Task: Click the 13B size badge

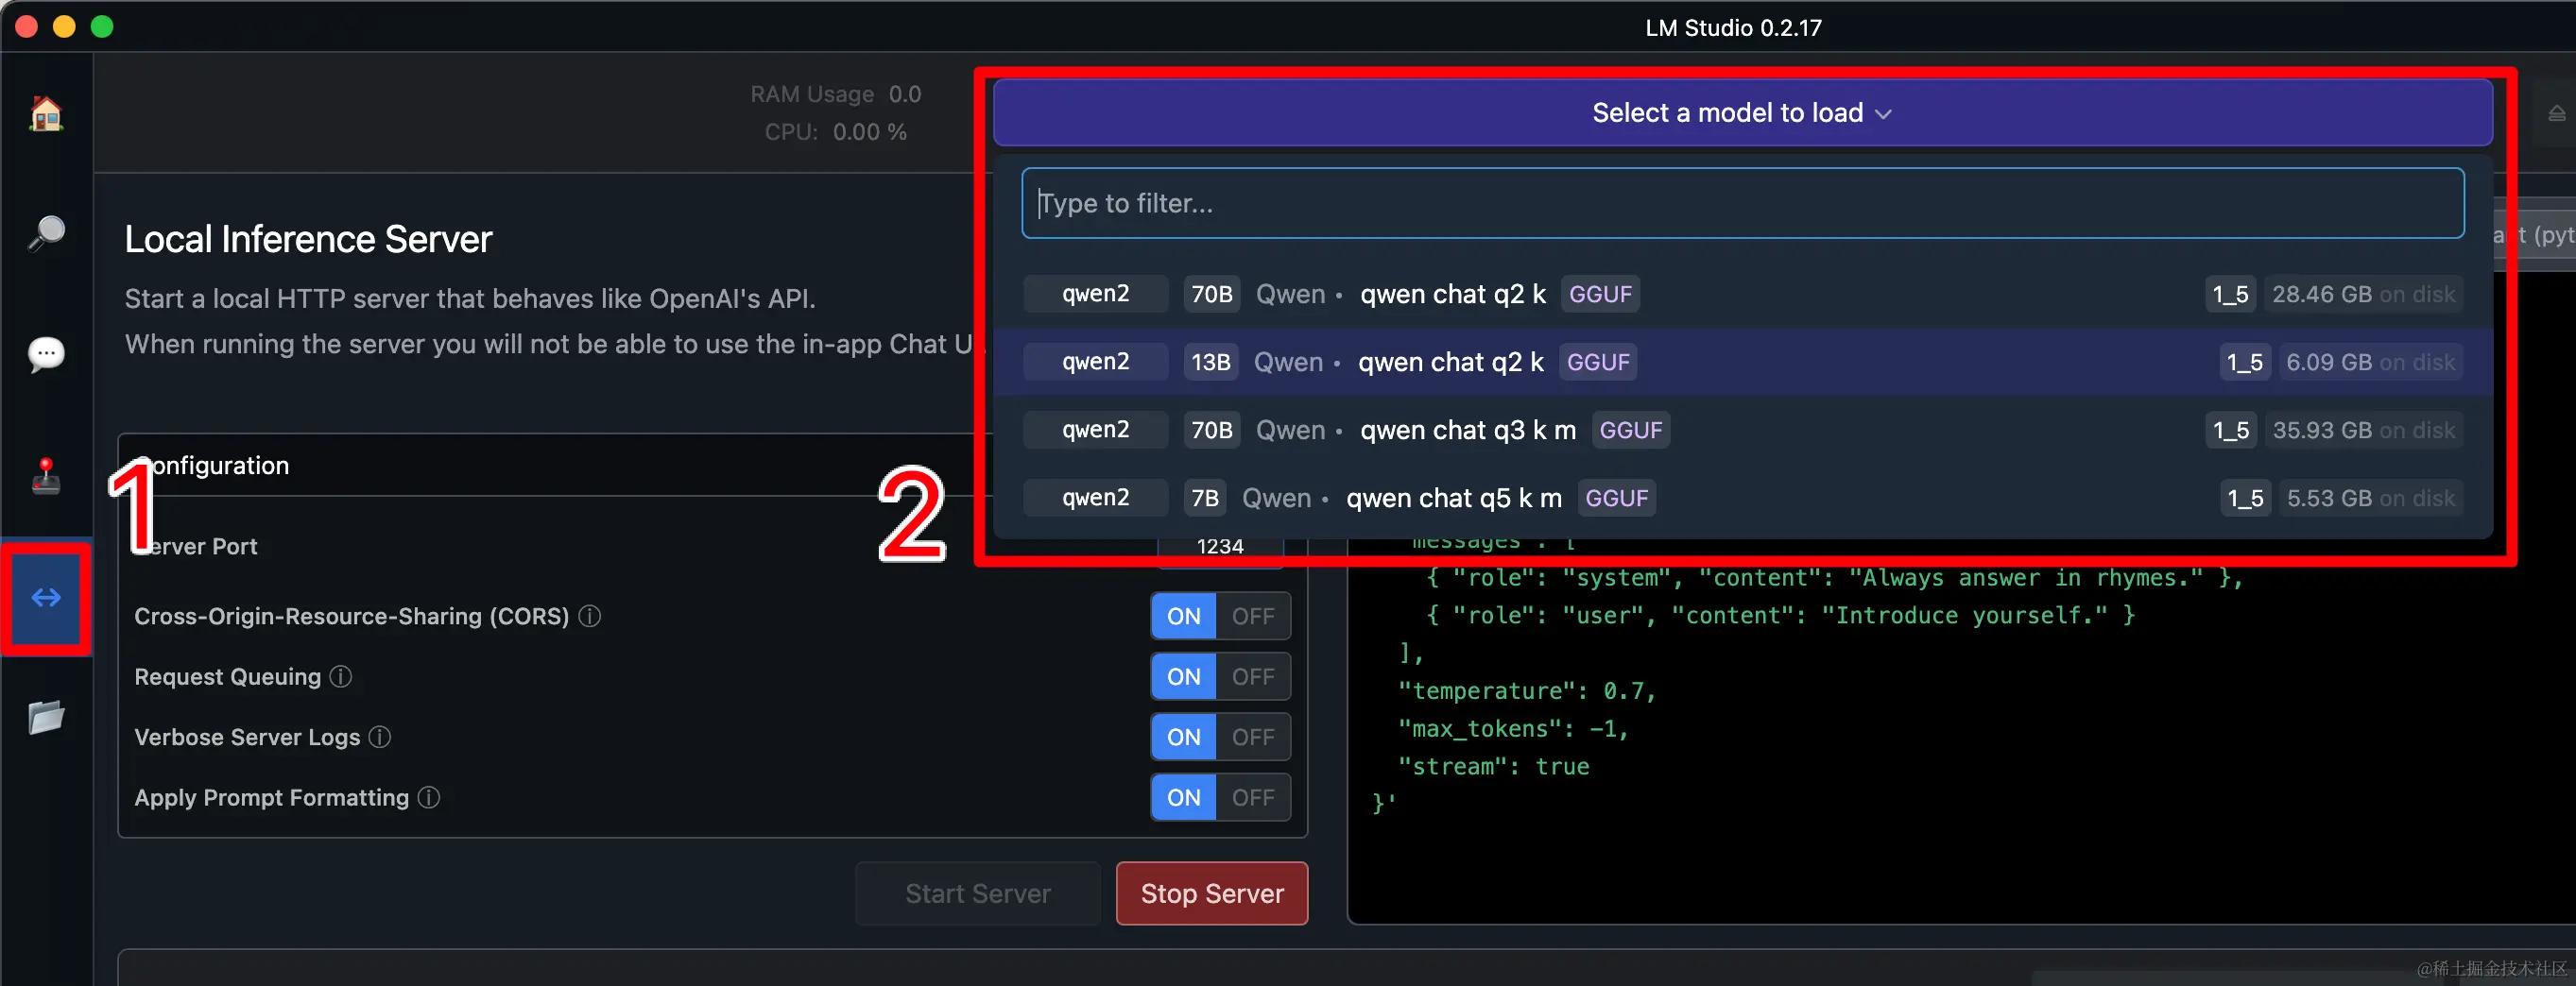Action: coord(1210,362)
